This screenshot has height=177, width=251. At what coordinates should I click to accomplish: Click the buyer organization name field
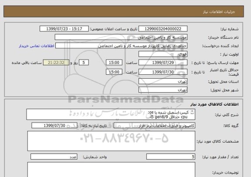tap(121, 37)
